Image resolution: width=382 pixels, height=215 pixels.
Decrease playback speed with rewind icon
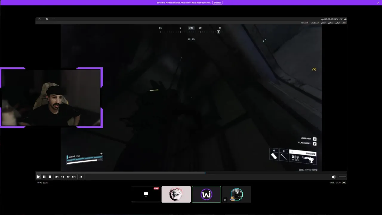pos(62,177)
